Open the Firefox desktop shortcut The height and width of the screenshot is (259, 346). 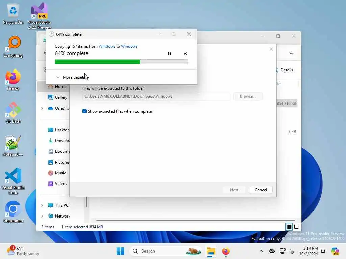pyautogui.click(x=13, y=80)
